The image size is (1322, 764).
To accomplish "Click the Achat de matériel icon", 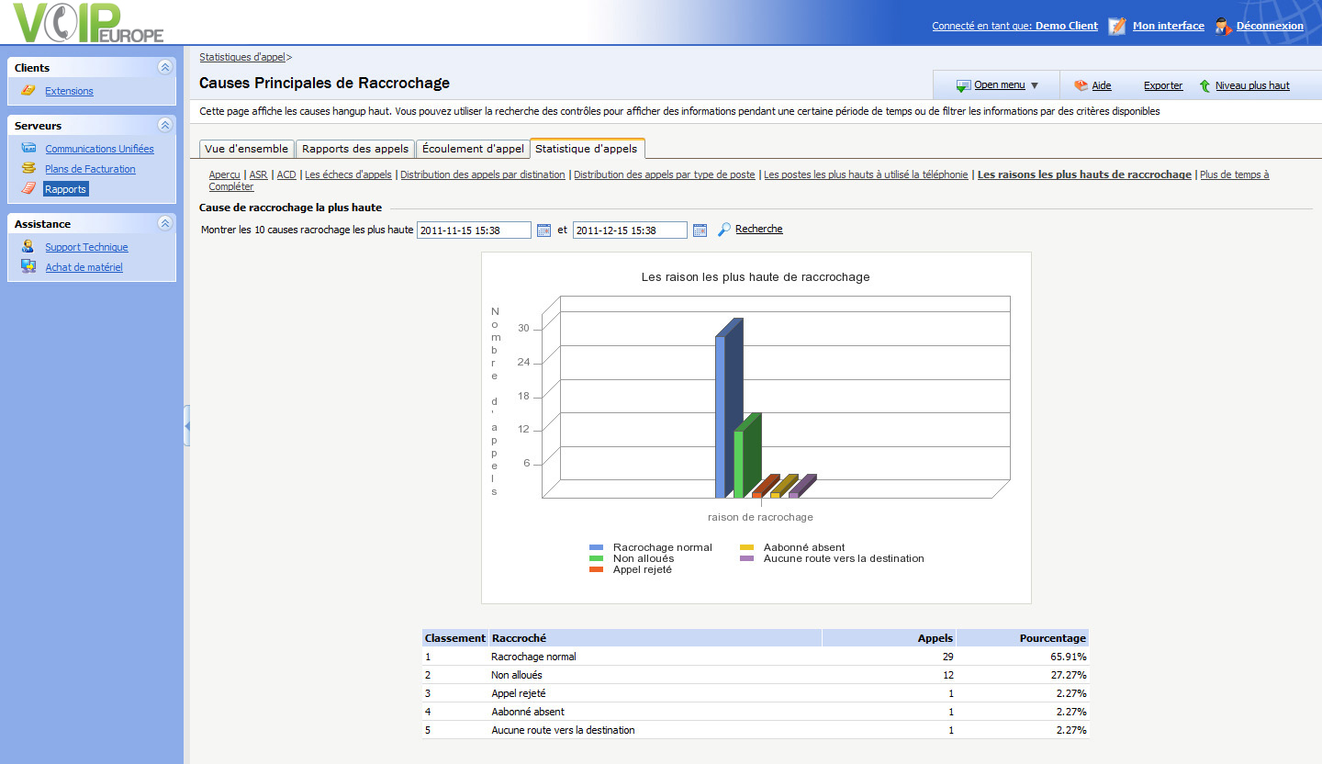I will pos(28,266).
